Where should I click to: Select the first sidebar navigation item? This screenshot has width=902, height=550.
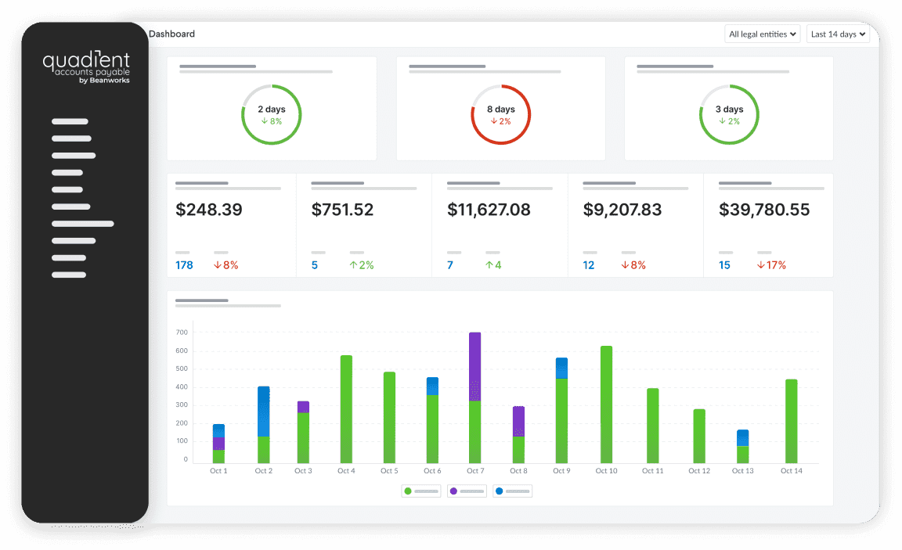pyautogui.click(x=71, y=121)
